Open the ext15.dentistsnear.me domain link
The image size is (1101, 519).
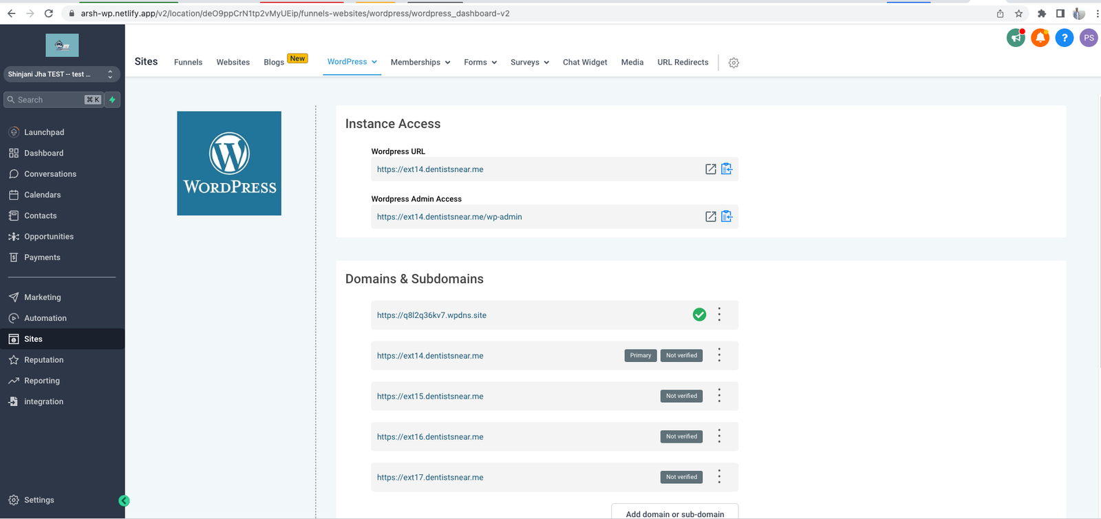click(430, 396)
